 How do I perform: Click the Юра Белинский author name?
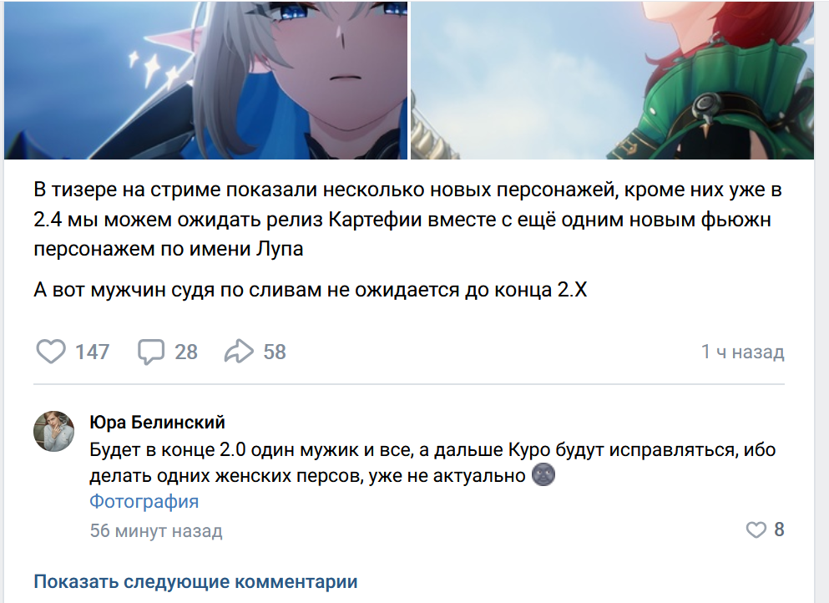click(x=157, y=422)
